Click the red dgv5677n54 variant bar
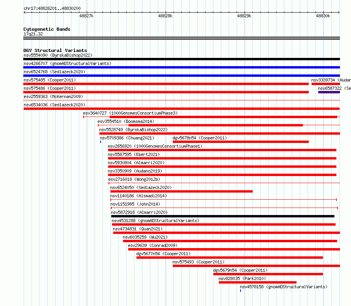Viewport: 351px width, 306px height. pos(230,258)
